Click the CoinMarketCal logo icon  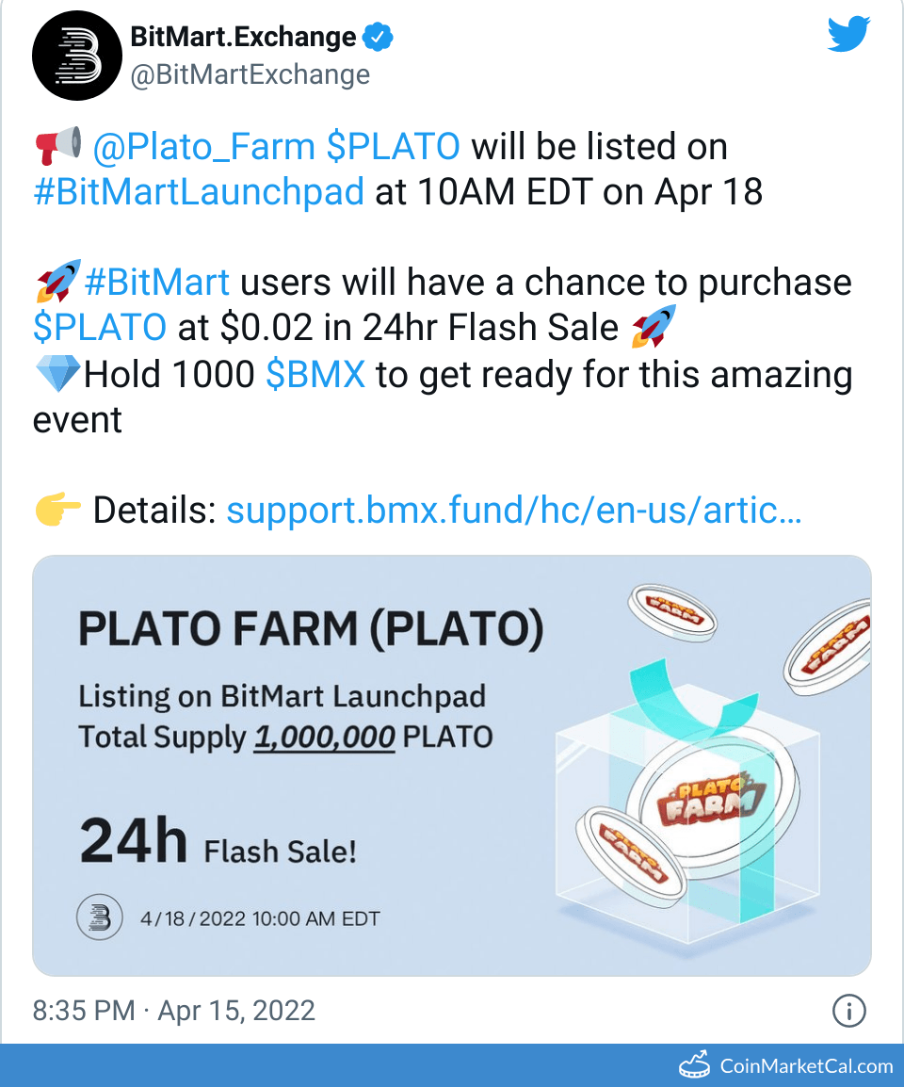pyautogui.click(x=694, y=1065)
